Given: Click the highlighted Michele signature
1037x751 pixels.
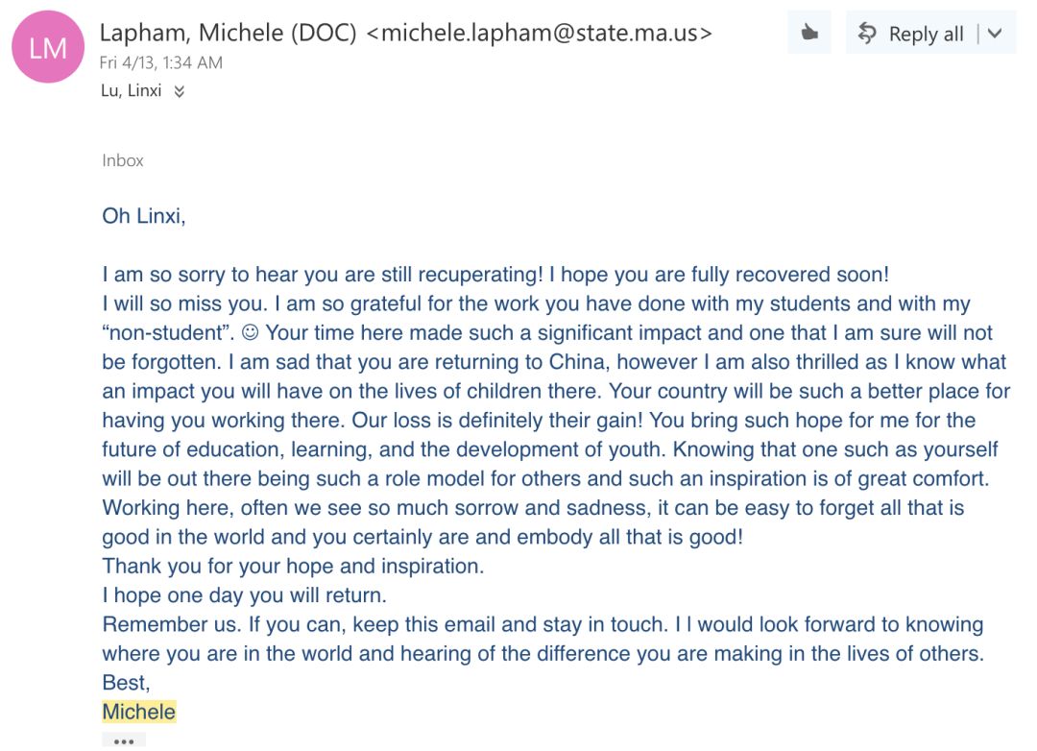Looking at the screenshot, I should coord(139,712).
